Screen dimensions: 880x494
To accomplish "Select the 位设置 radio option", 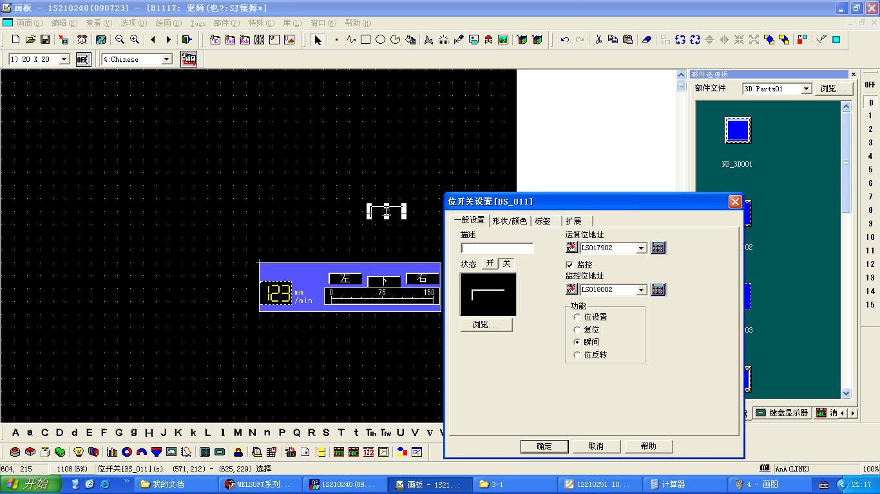I will point(577,317).
